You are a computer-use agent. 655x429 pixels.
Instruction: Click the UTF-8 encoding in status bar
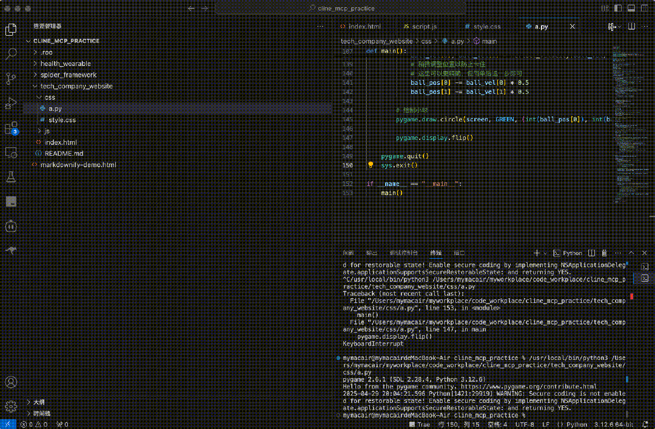tap(524, 424)
